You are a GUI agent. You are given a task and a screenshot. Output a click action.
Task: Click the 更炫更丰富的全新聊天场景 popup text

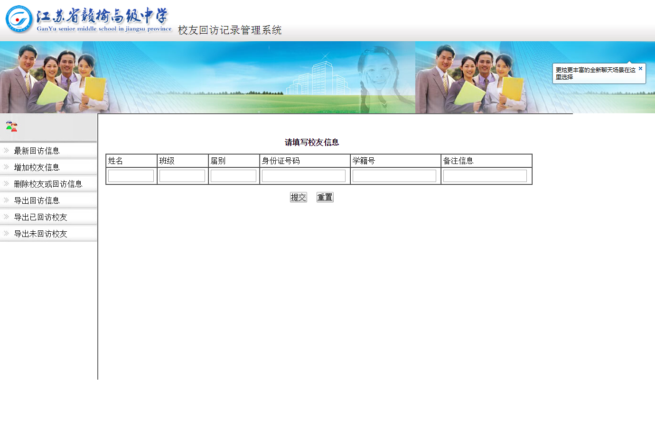click(x=595, y=73)
